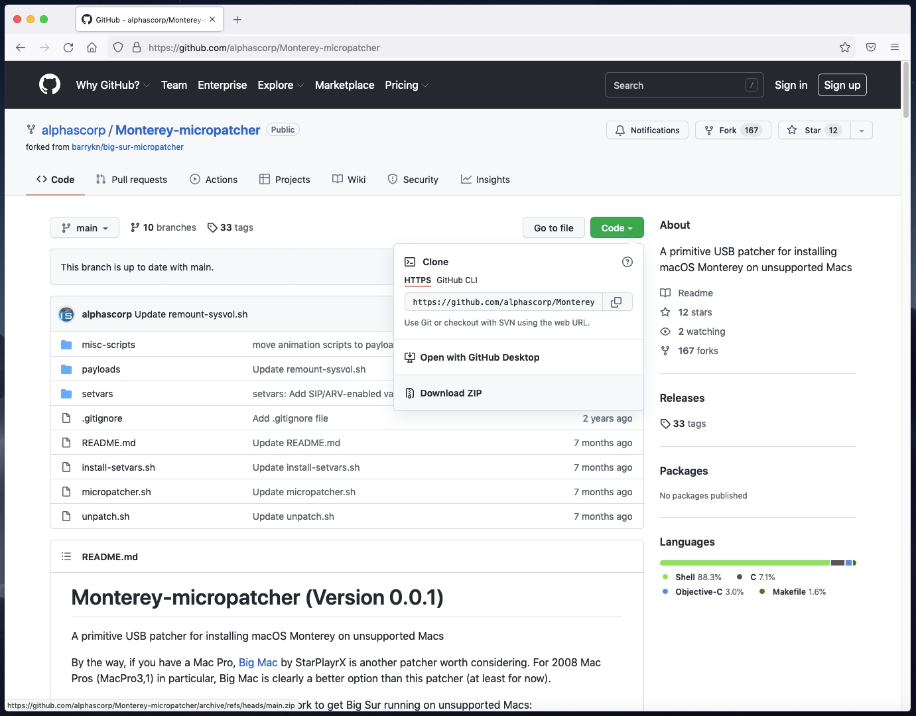Click the Notifications button
This screenshot has width=916, height=716.
647,131
